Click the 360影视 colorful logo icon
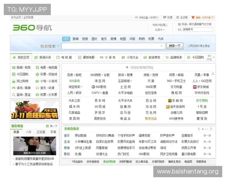The width and height of the screenshot is (226, 181). coord(93,87)
